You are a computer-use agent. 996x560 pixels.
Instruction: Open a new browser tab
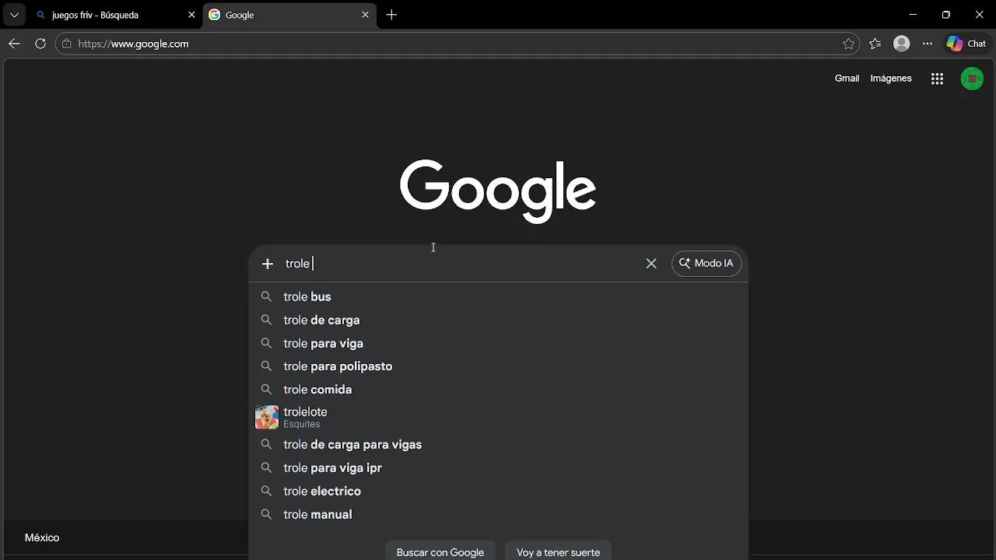391,15
